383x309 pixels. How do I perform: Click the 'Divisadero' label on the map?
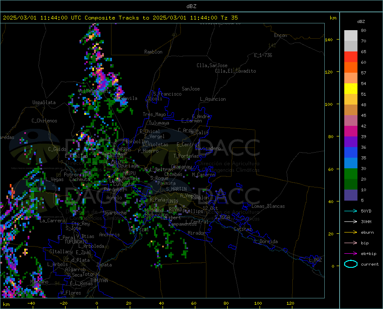click(x=208, y=148)
